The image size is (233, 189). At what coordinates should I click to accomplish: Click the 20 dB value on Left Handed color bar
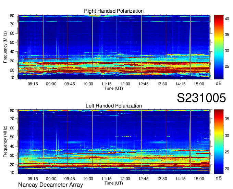[x=227, y=169]
